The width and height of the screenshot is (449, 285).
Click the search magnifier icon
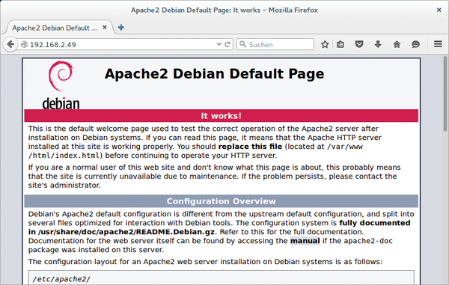point(242,44)
